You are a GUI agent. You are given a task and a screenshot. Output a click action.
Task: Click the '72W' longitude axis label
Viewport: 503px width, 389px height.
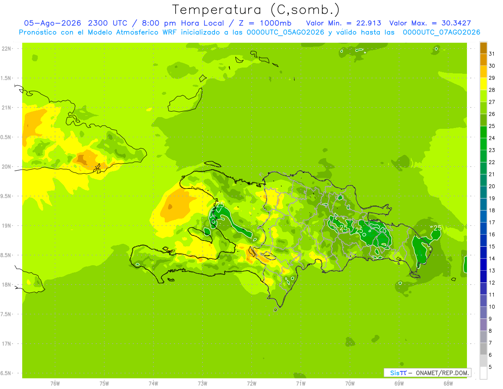251,384
